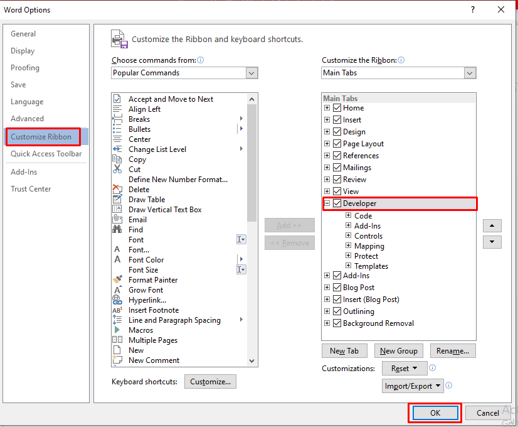Switch to the Quick Access Toolbar section

[46, 154]
